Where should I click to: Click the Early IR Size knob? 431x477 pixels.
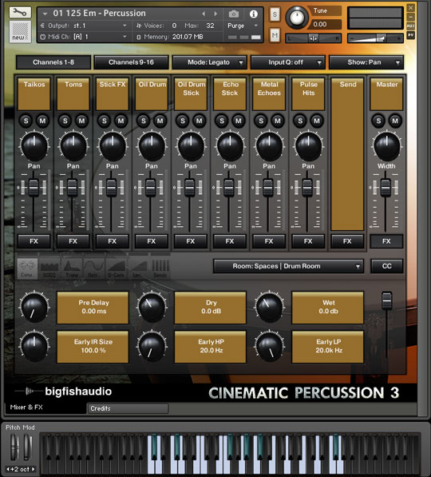pos(34,347)
